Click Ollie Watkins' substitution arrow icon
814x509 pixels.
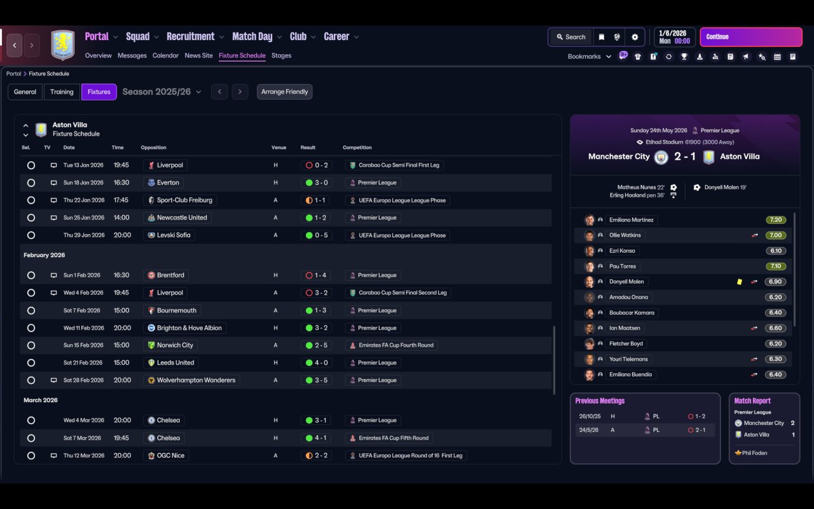(754, 235)
